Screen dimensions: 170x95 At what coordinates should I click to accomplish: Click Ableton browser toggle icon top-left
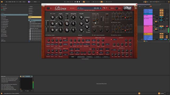(x=2, y=2)
